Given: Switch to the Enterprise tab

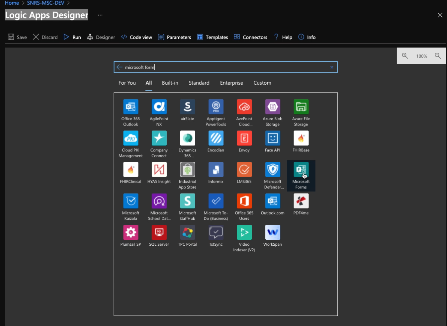Looking at the screenshot, I should click(x=231, y=83).
